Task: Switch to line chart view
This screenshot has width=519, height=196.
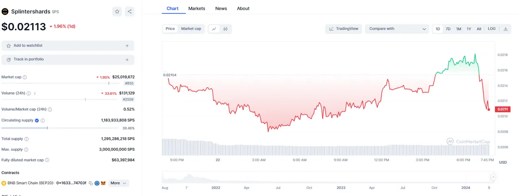Action: click(x=214, y=29)
